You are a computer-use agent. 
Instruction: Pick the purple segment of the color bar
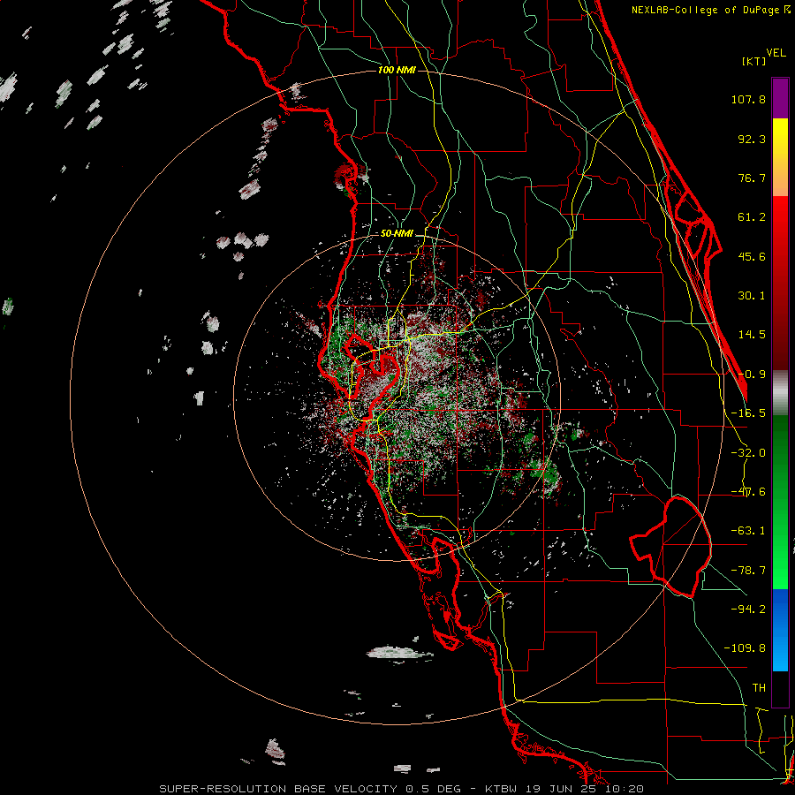point(780,99)
